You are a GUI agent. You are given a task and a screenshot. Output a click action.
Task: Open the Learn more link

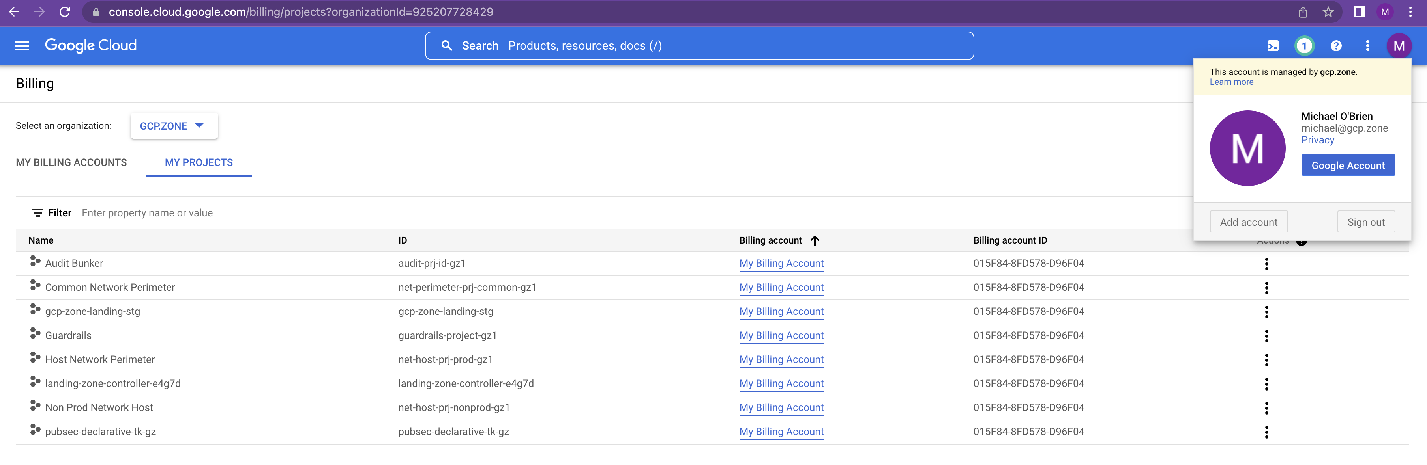point(1231,82)
